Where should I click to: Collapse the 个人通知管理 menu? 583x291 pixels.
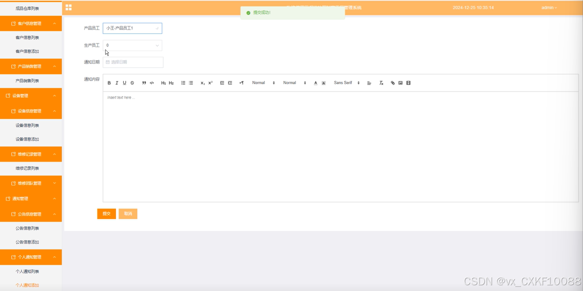31,257
